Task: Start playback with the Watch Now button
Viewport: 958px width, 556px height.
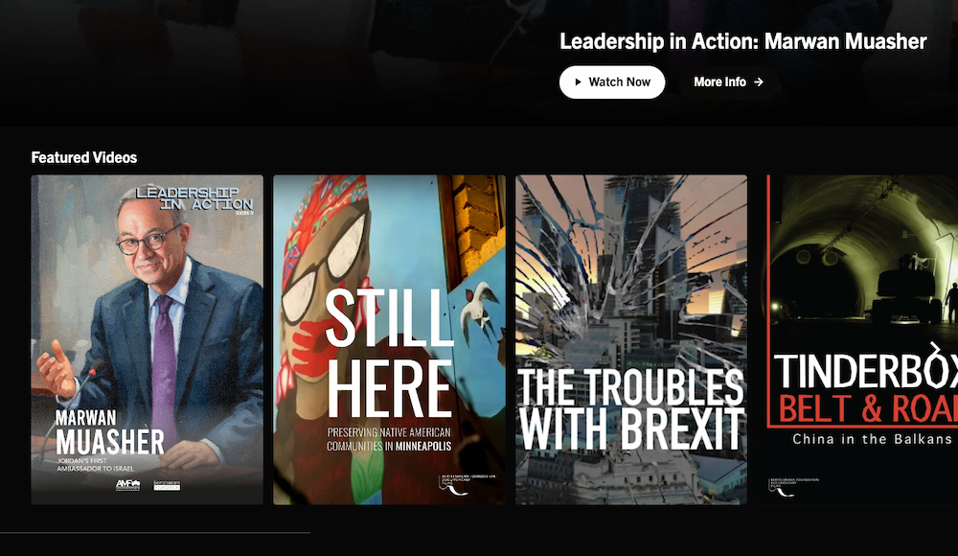Action: 612,82
